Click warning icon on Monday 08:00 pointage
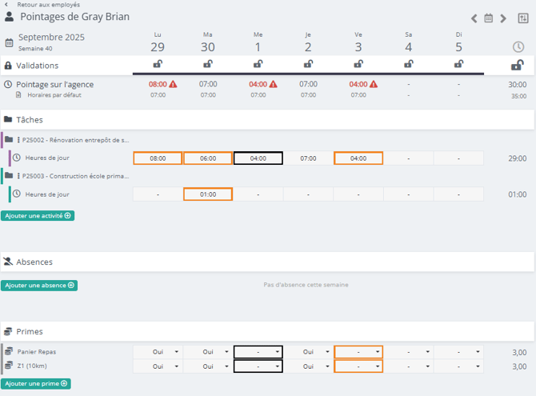 point(173,84)
